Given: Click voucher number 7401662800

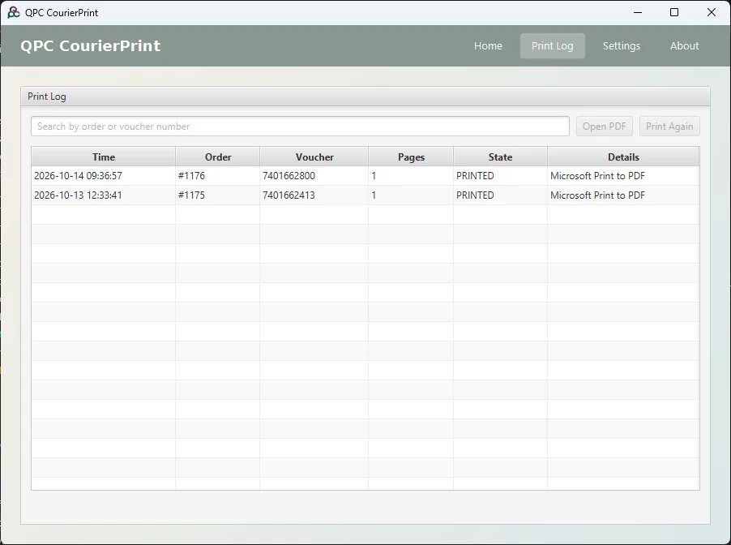Looking at the screenshot, I should click(289, 176).
